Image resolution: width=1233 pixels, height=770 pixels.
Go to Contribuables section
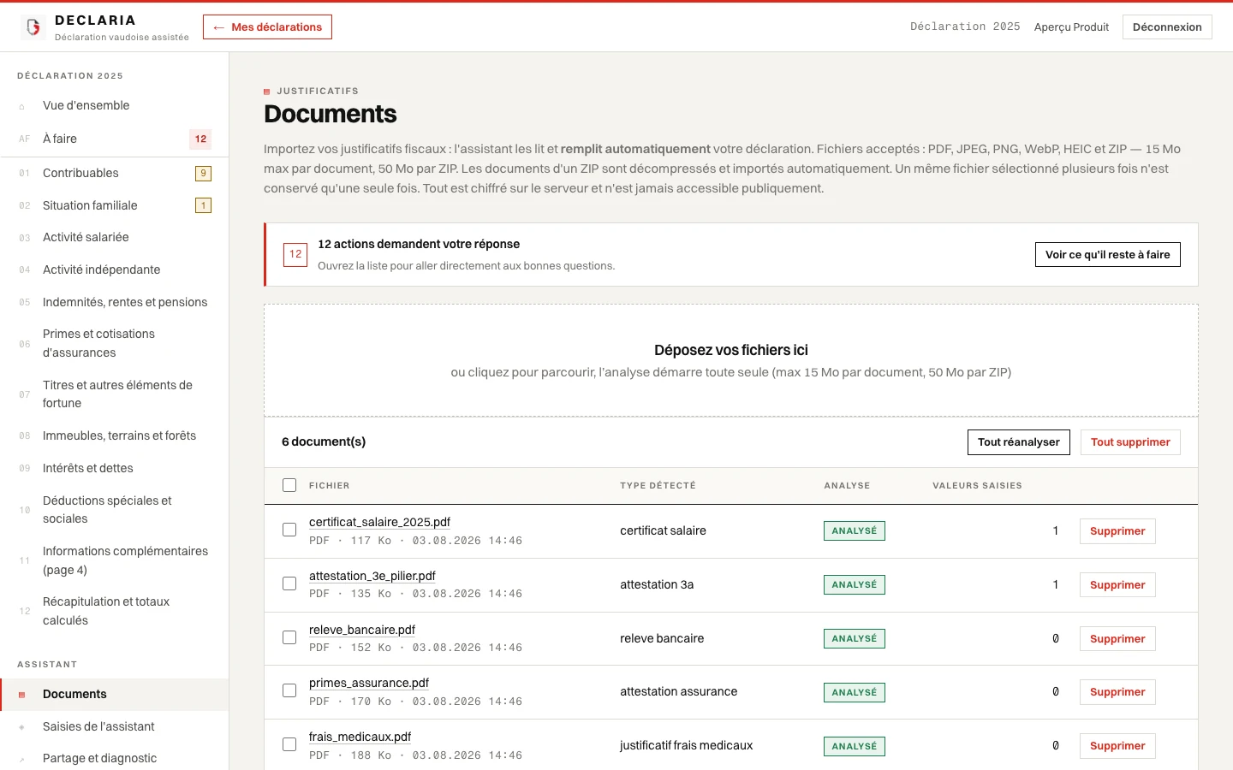click(114, 173)
